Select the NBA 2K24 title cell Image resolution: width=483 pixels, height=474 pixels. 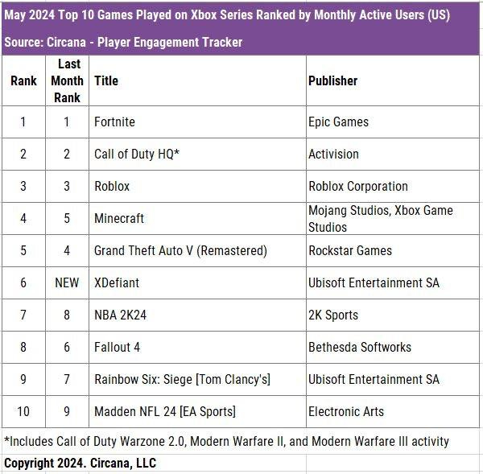click(121, 315)
